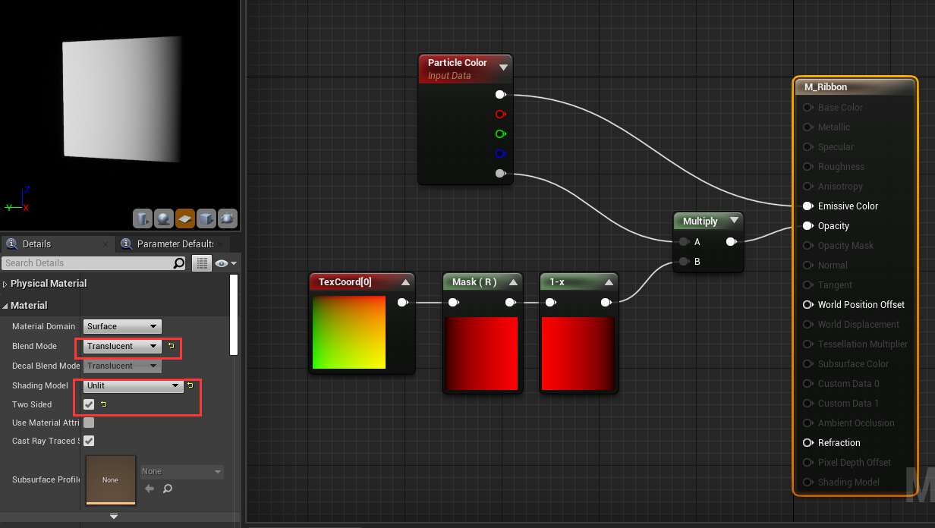This screenshot has width=935, height=528.
Task: Enable Use Material Attributes checkbox
Action: [89, 423]
